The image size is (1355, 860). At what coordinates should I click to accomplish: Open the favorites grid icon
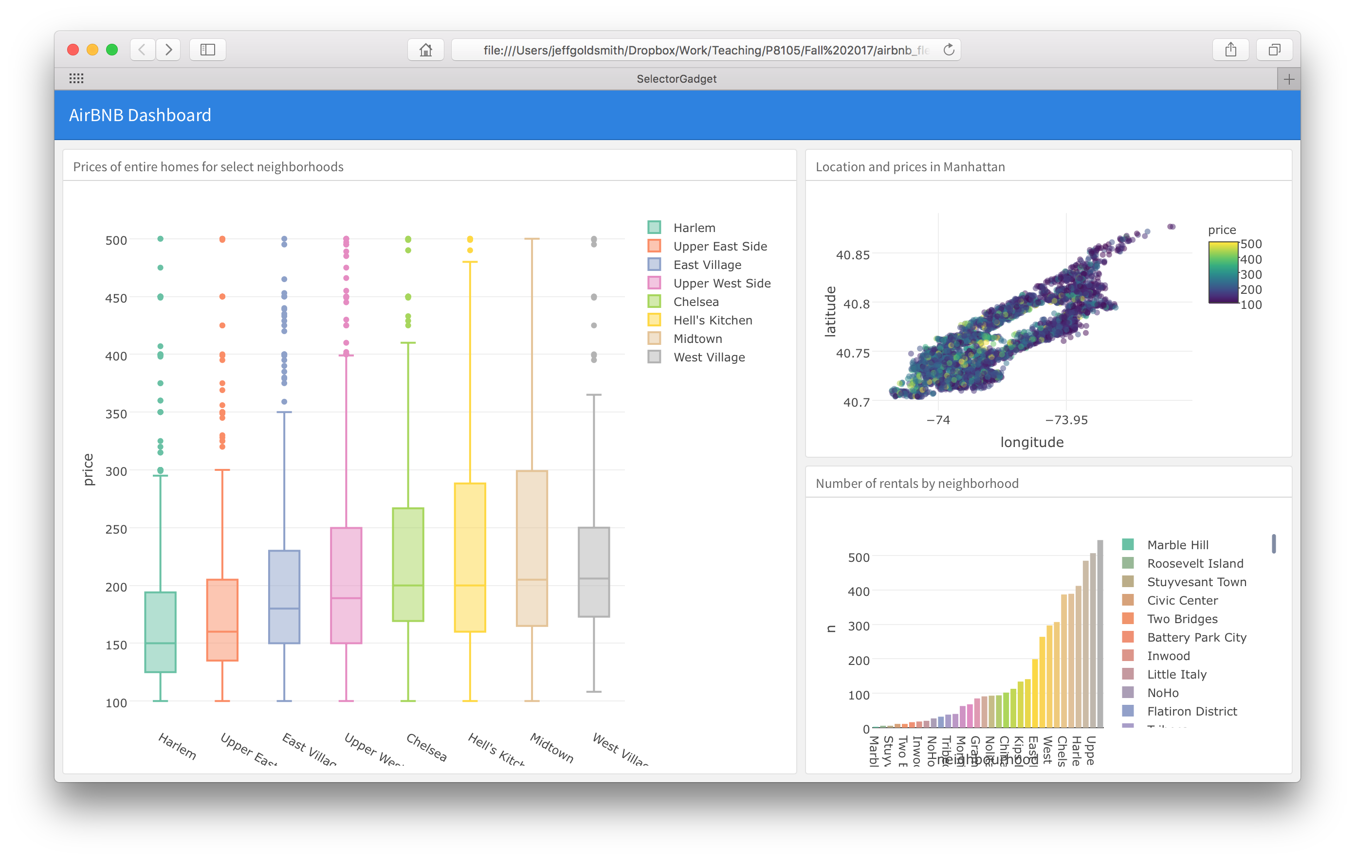pyautogui.click(x=76, y=79)
